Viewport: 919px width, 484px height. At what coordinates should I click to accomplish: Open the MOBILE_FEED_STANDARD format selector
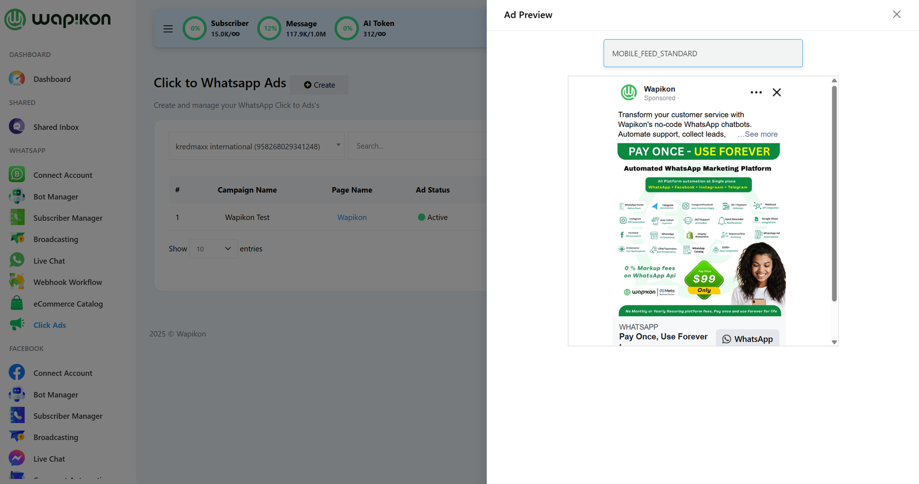point(703,53)
